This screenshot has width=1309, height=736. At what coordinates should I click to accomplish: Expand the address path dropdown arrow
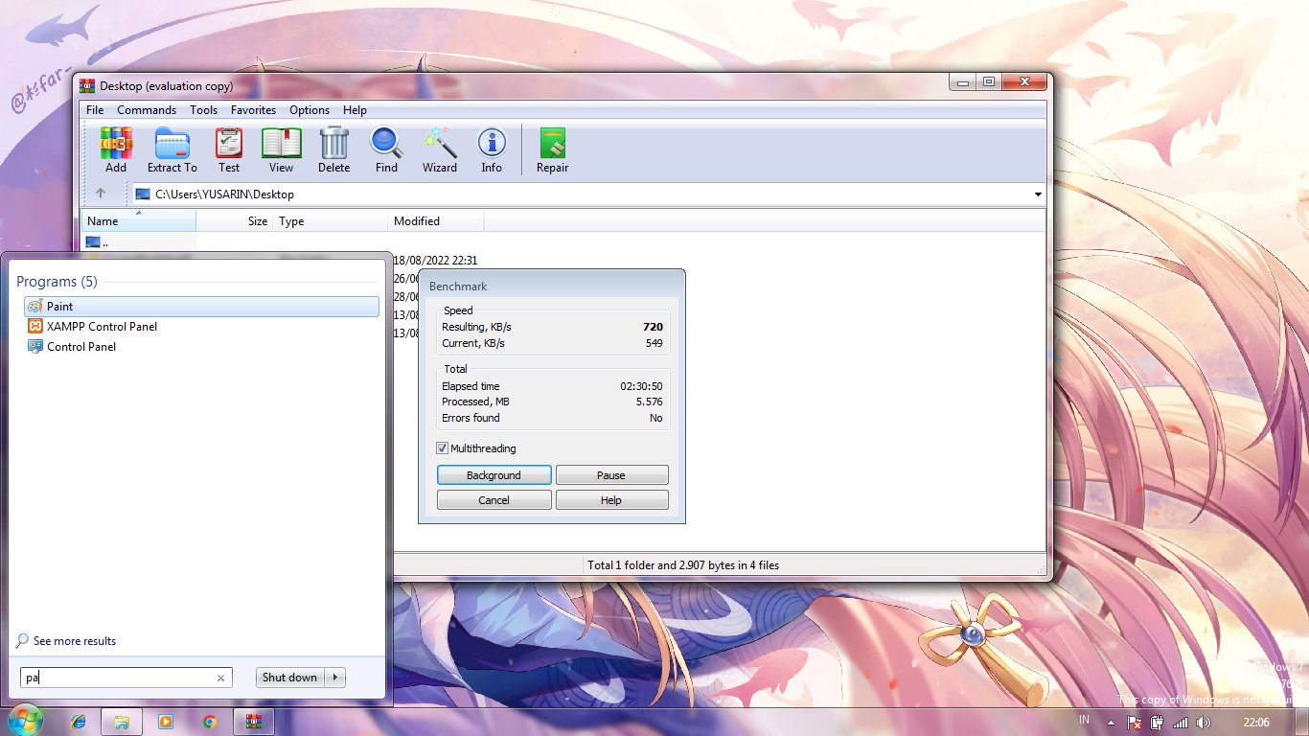(x=1038, y=195)
